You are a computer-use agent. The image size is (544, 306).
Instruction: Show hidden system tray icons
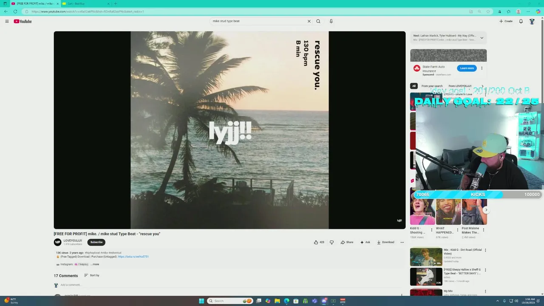[x=499, y=301]
